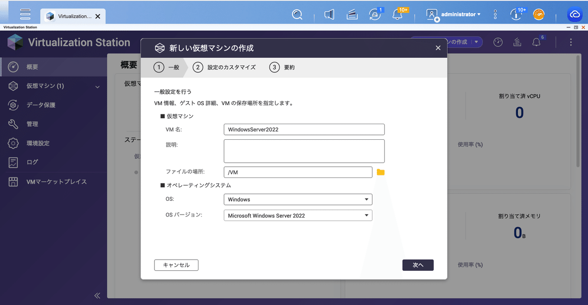588x305 pixels.
Task: Click the 次へ button
Action: click(418, 265)
